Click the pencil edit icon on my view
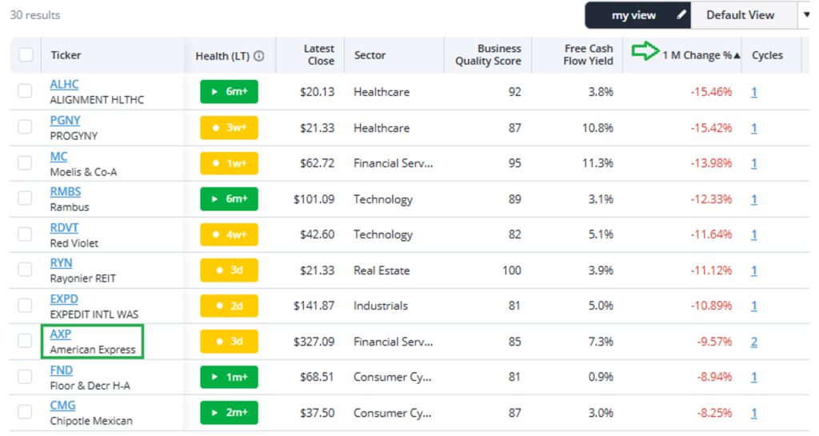819x436 pixels. point(681,15)
